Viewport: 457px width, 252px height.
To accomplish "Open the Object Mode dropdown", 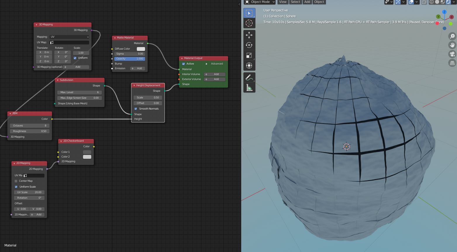I will (260, 2).
